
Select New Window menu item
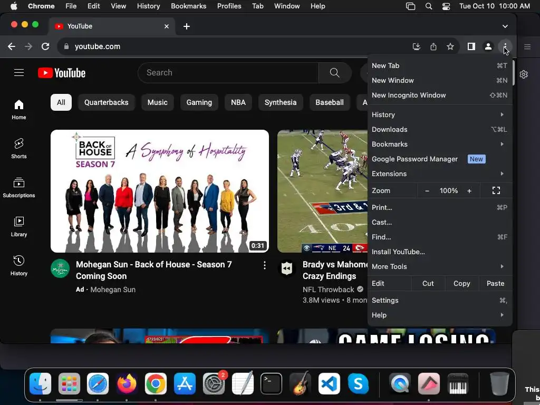(x=440, y=80)
